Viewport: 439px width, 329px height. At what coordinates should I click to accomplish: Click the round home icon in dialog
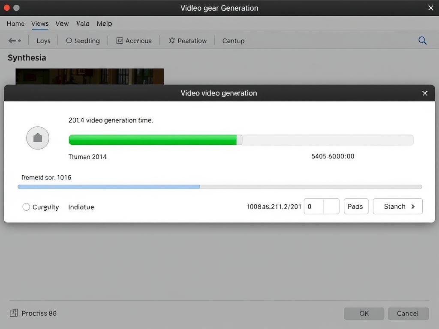(x=38, y=138)
